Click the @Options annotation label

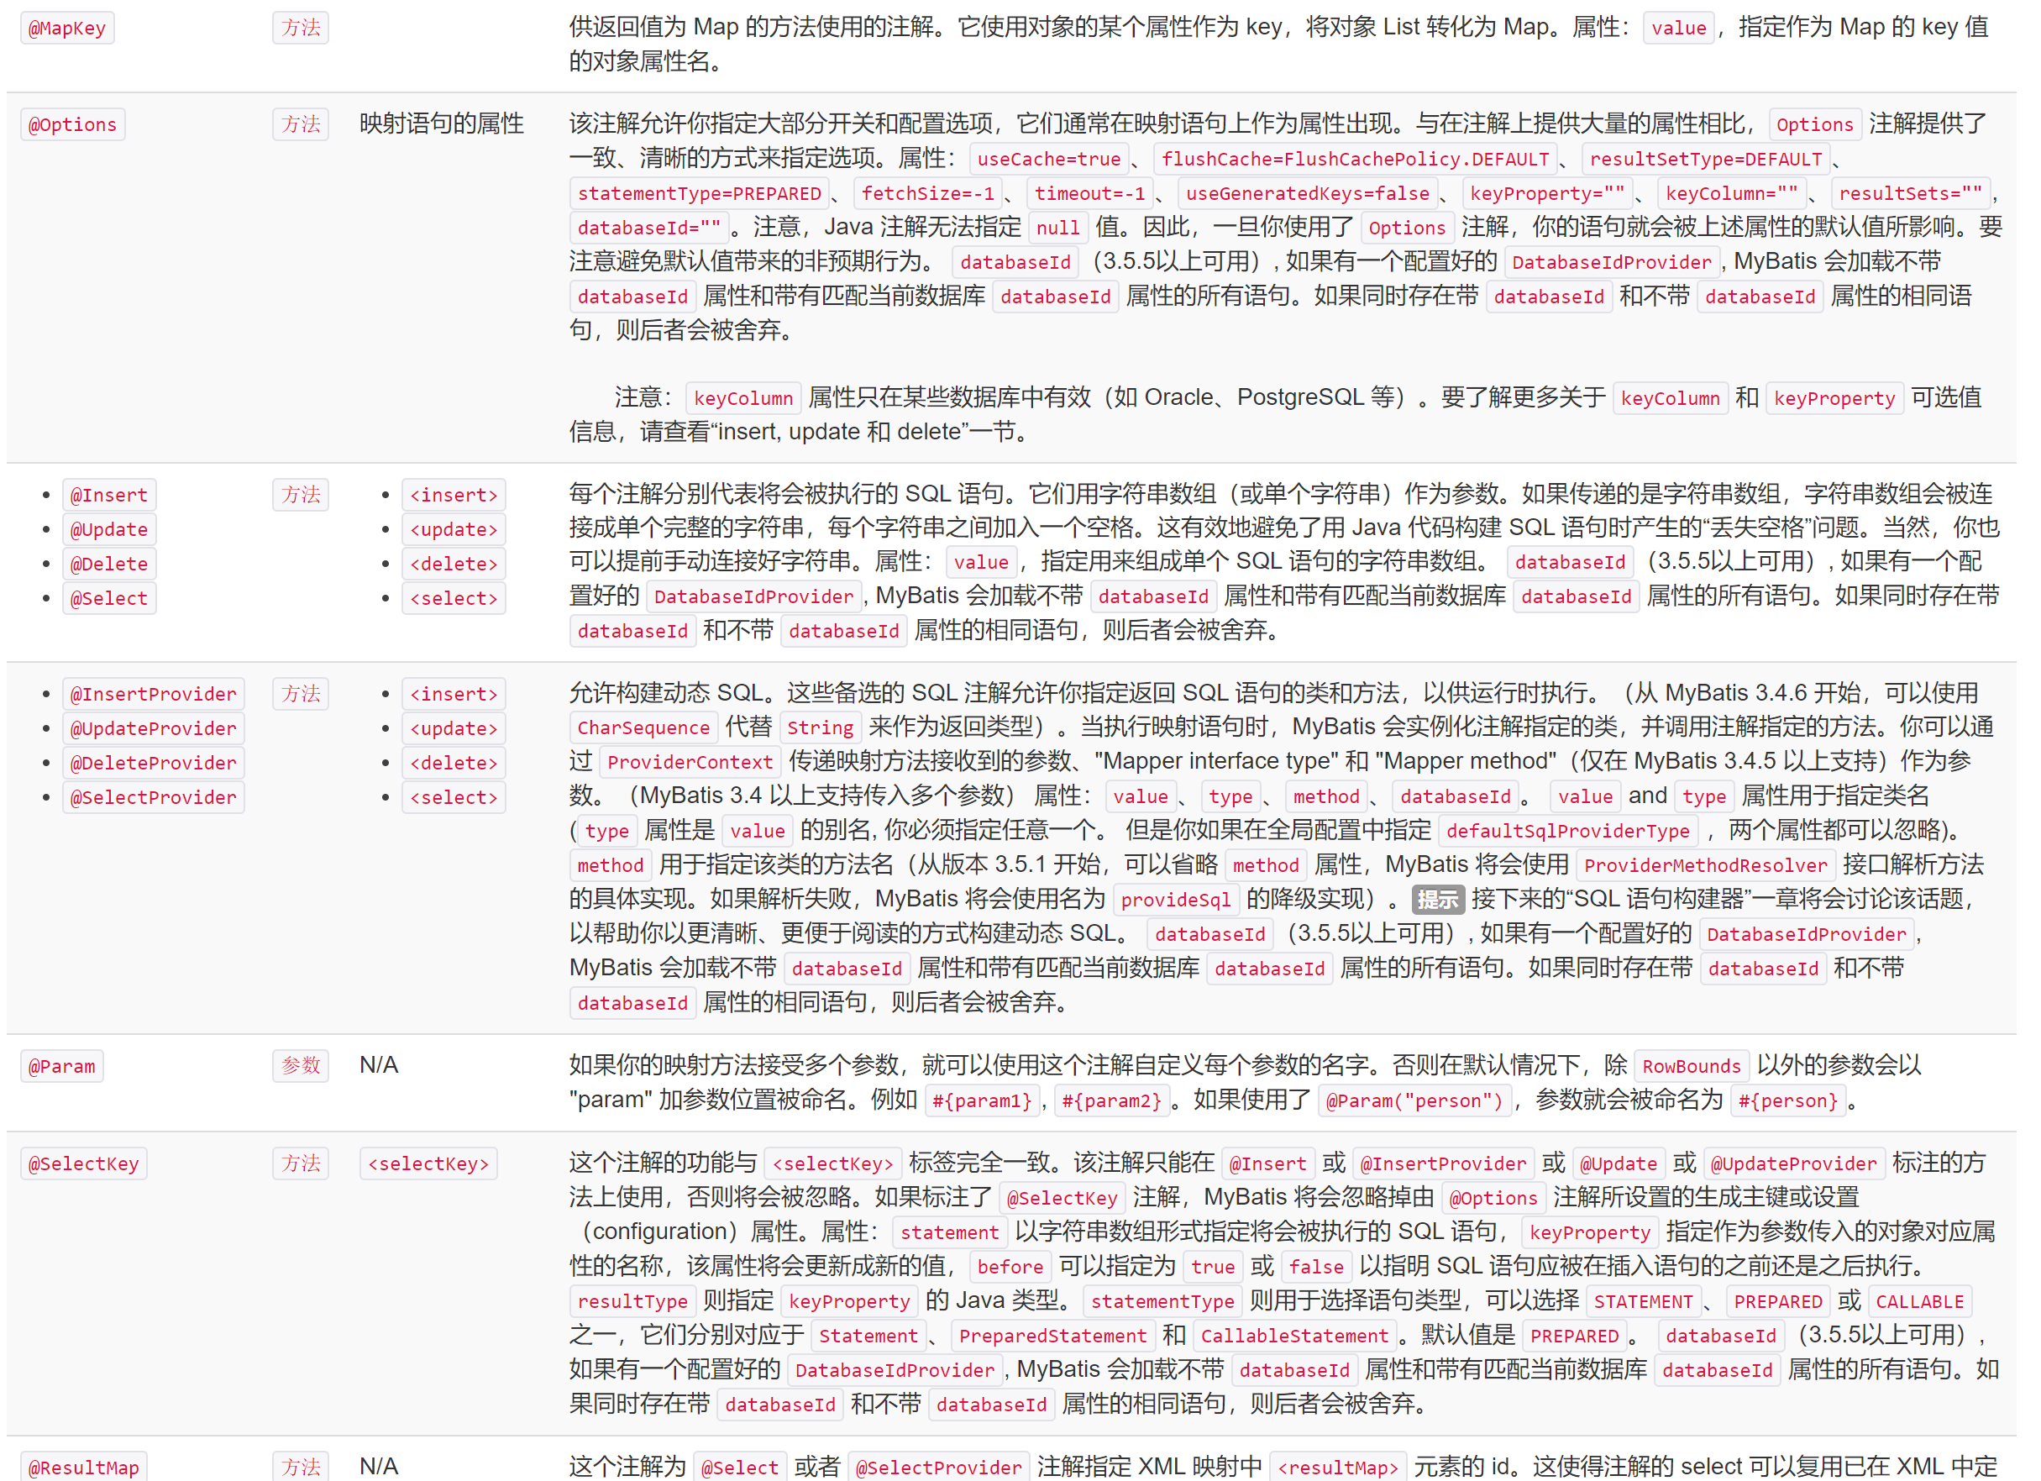[x=72, y=124]
